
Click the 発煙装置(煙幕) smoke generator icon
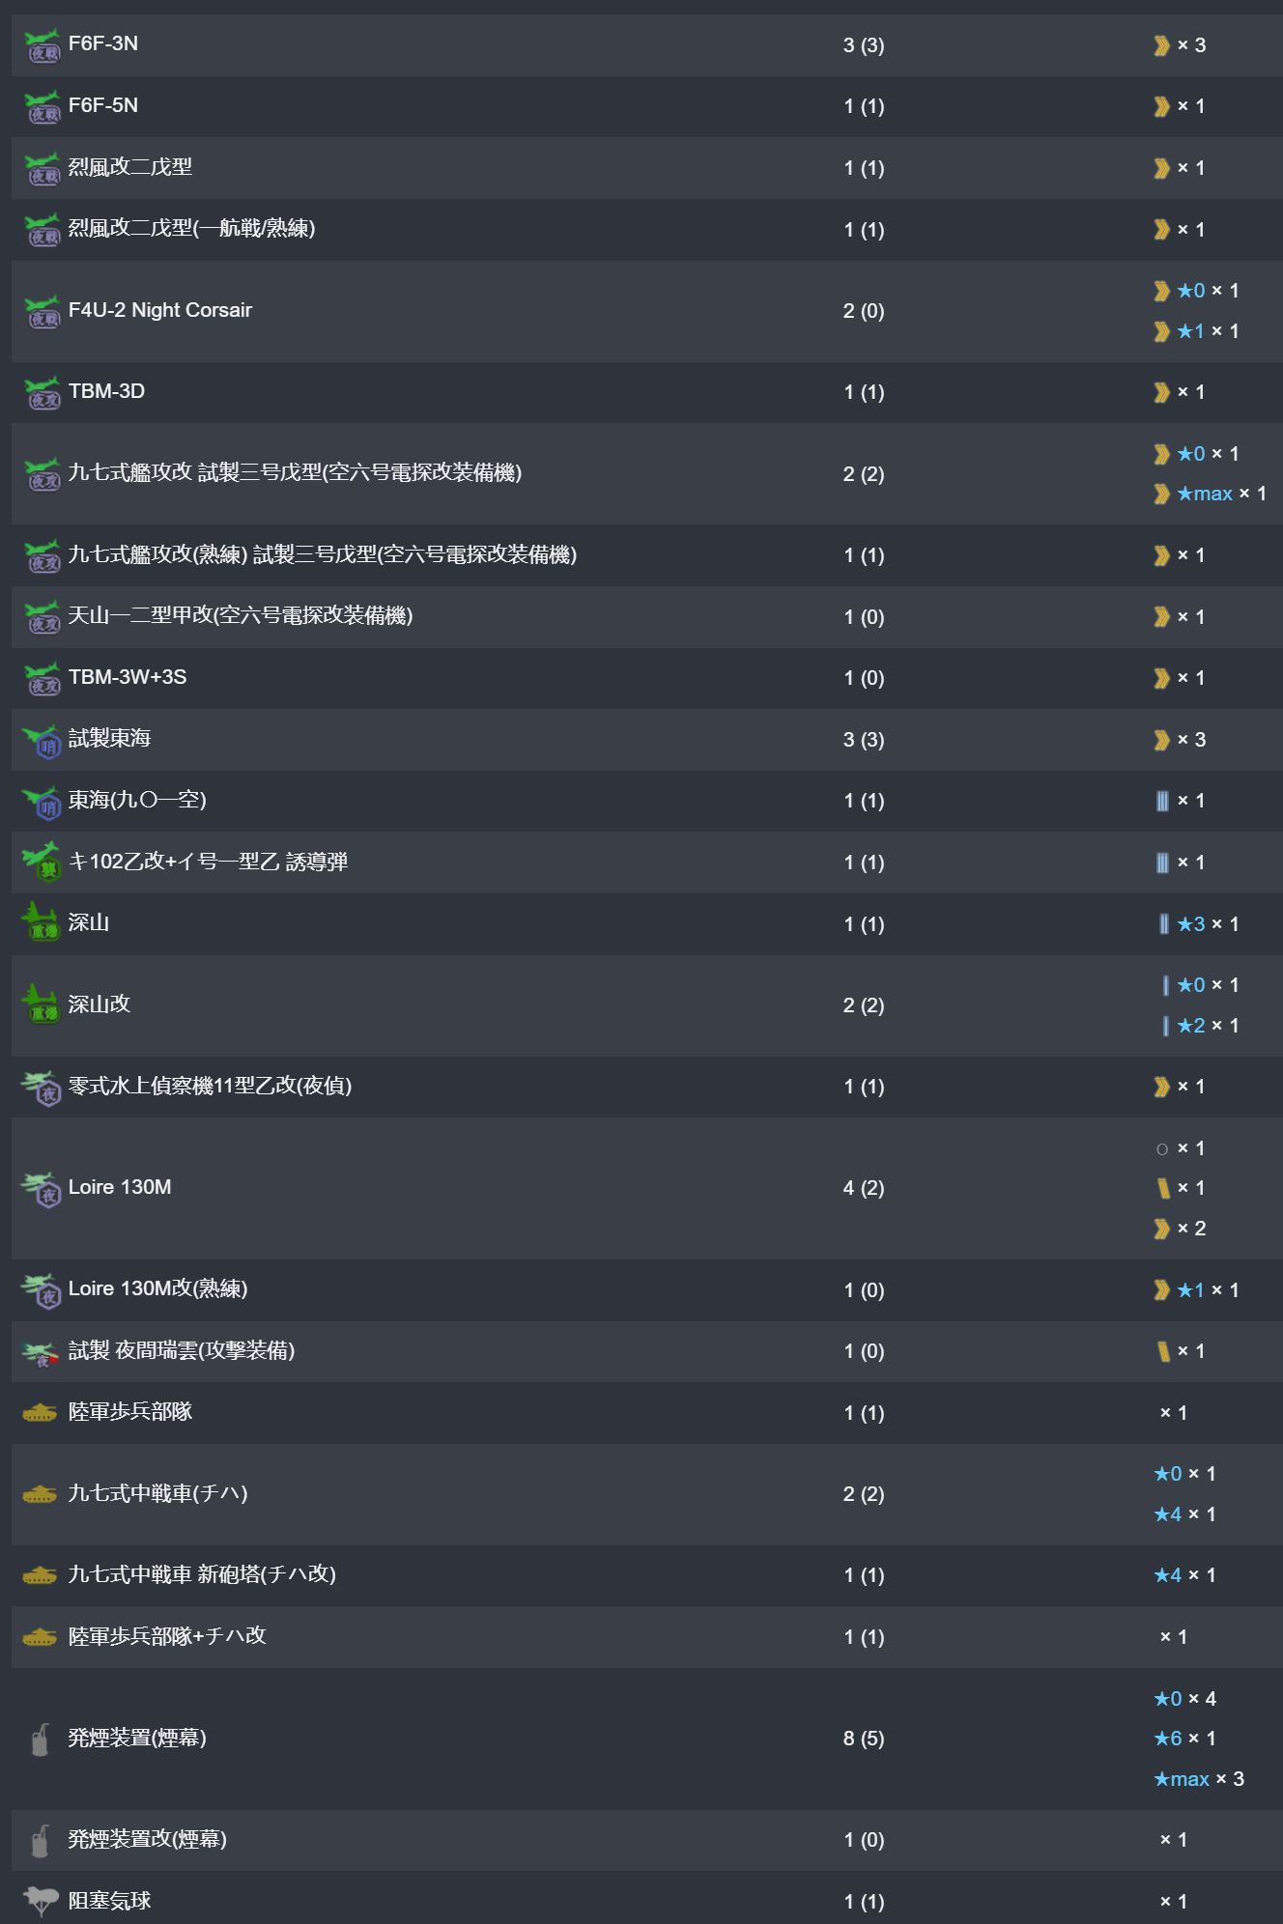pos(40,1739)
